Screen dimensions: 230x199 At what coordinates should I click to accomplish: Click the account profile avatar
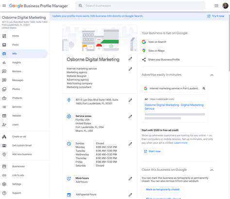tap(225, 6)
